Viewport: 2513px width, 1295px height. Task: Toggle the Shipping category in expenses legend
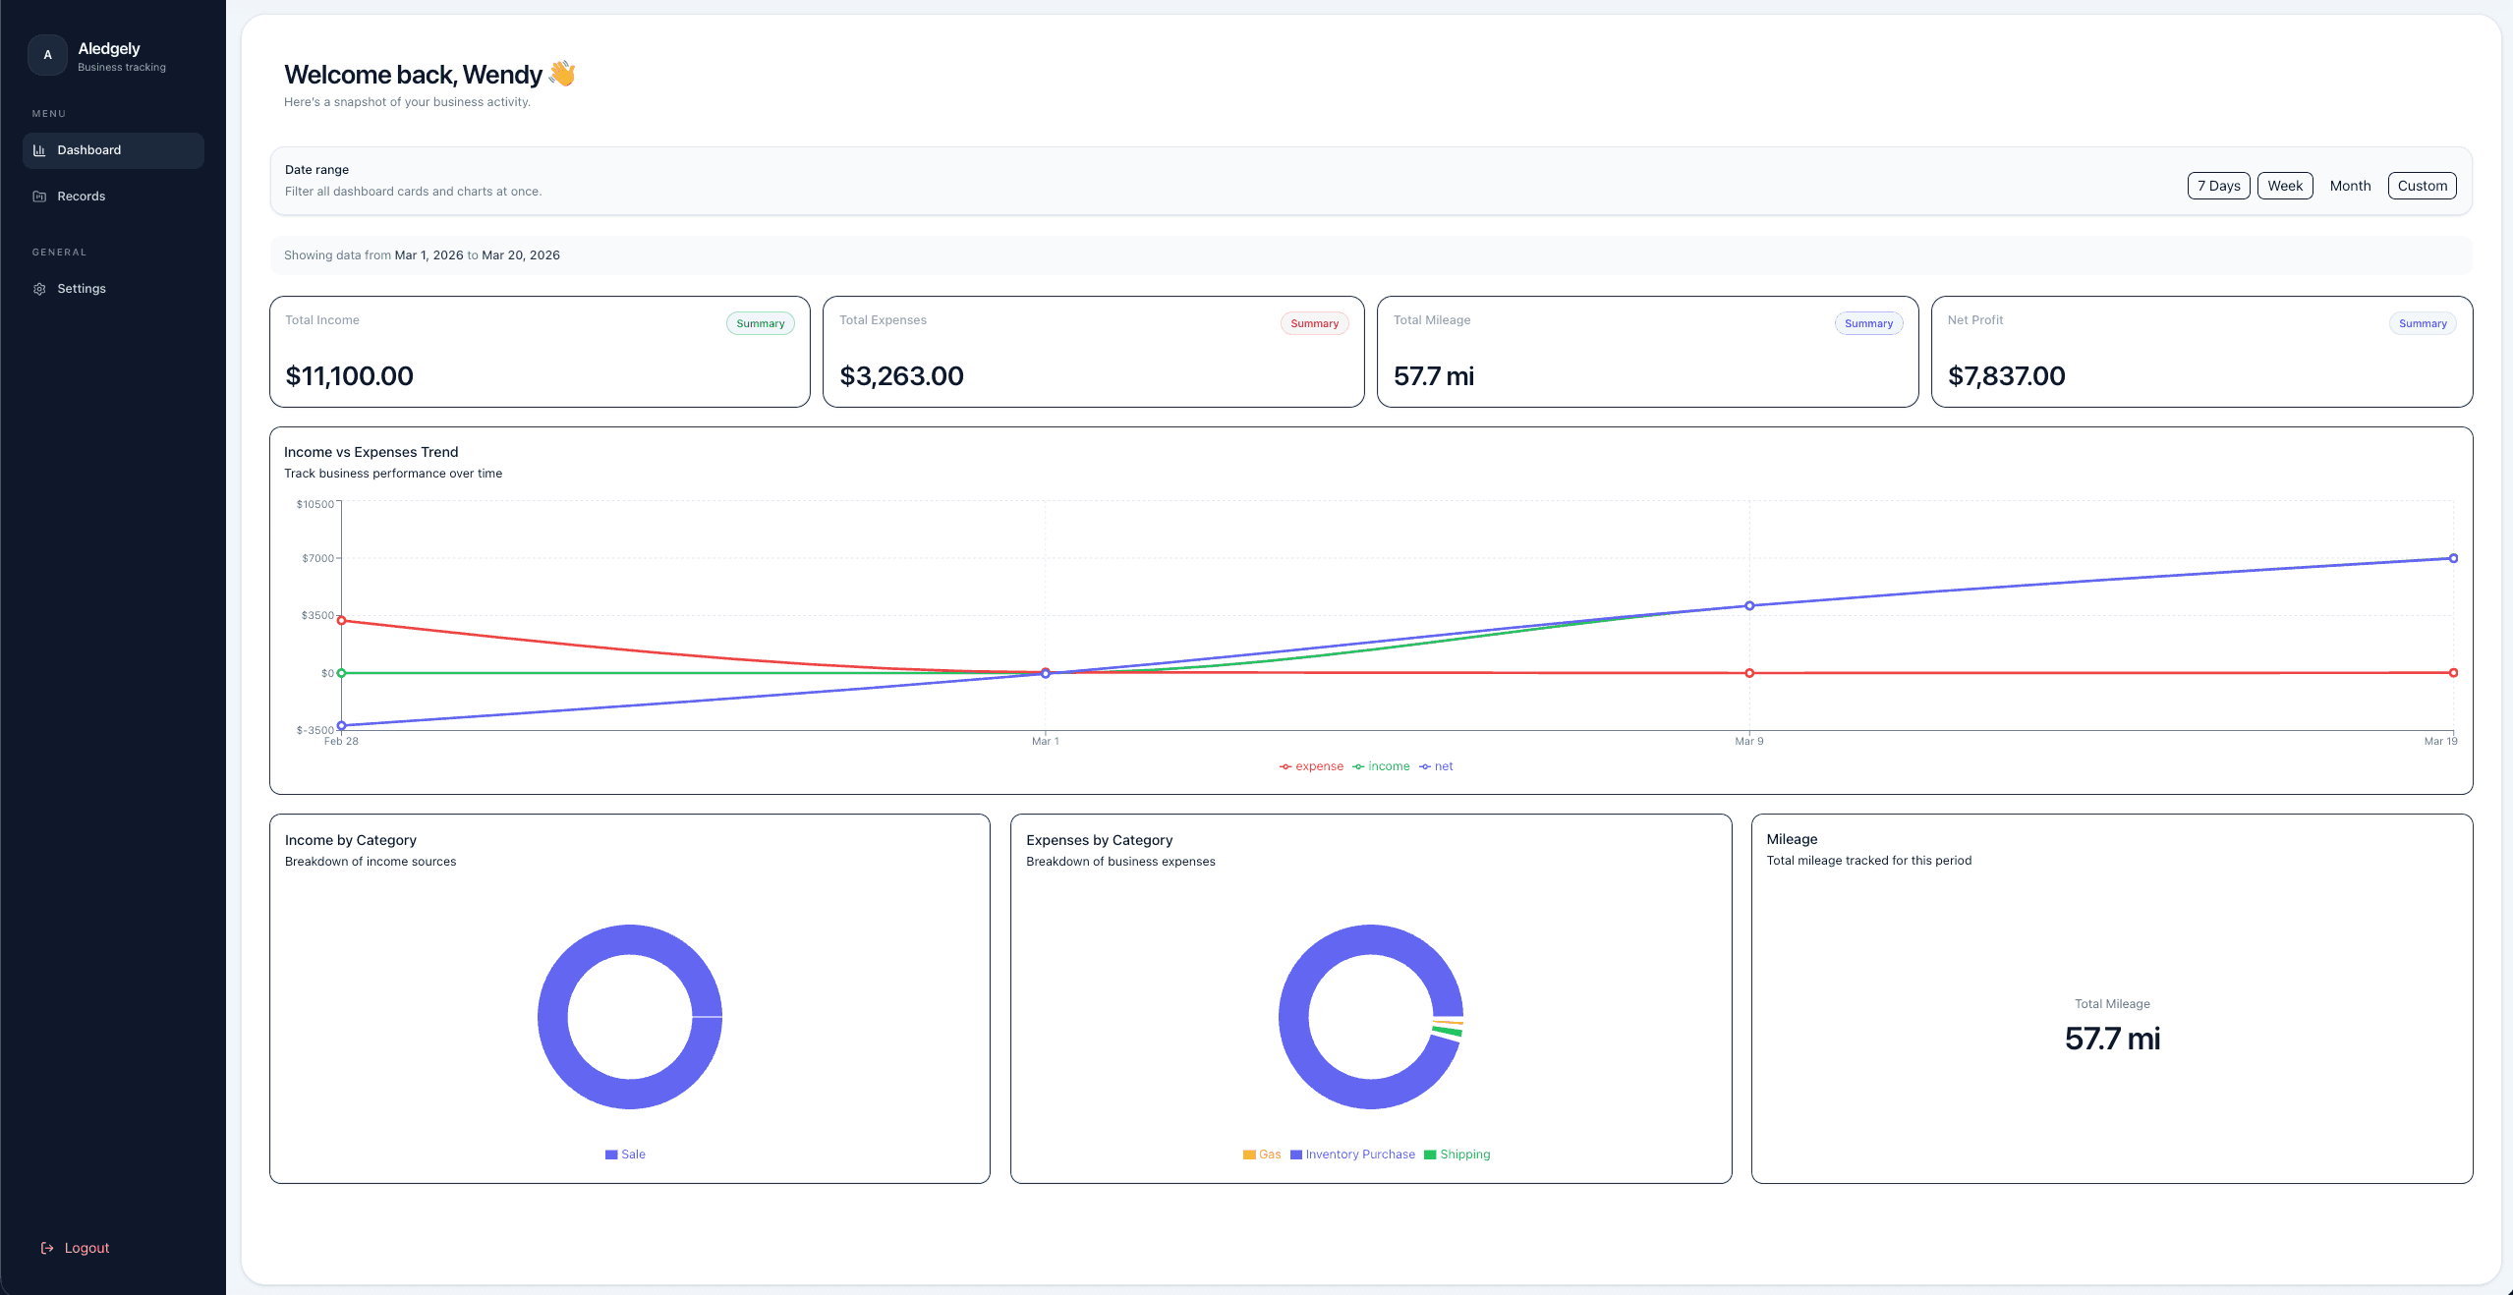click(x=1456, y=1154)
